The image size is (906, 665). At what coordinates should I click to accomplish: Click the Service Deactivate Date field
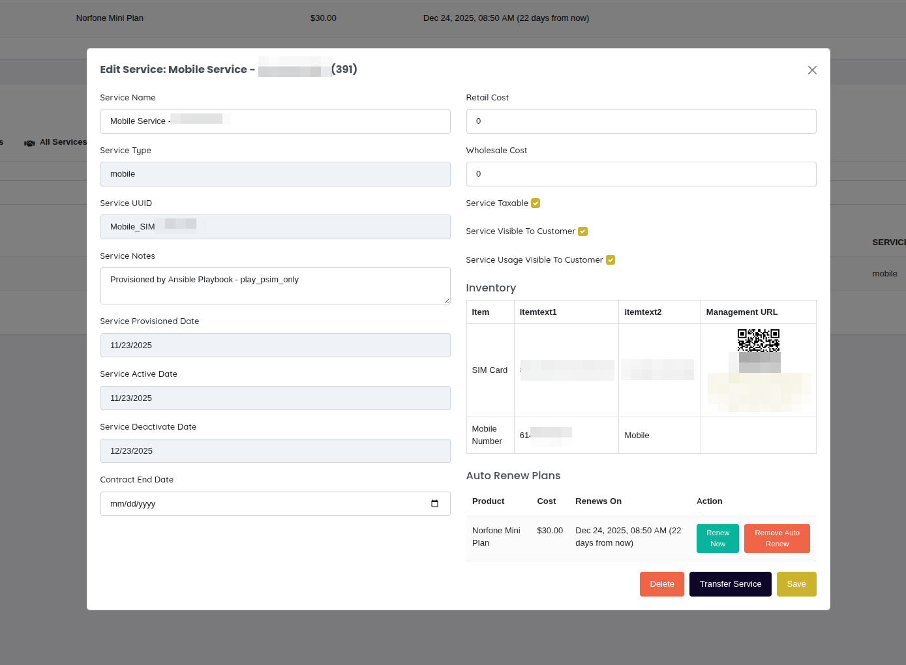(275, 451)
